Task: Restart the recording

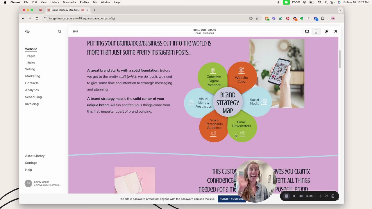Action: pos(327,196)
